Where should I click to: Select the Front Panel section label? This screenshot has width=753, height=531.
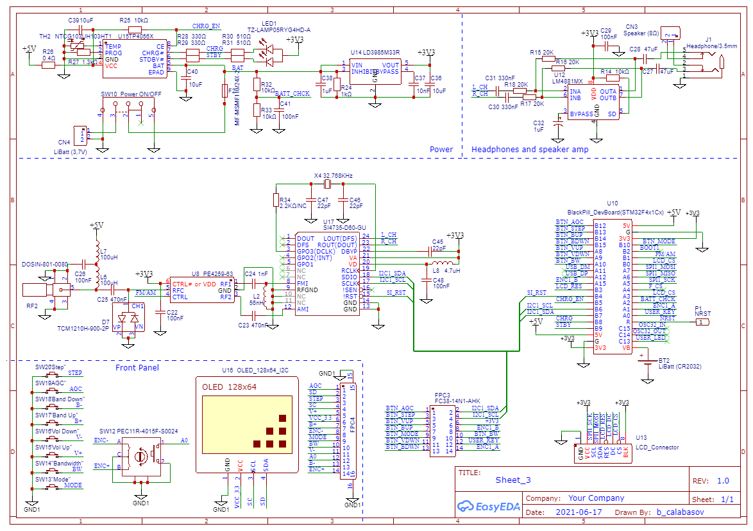coord(137,368)
